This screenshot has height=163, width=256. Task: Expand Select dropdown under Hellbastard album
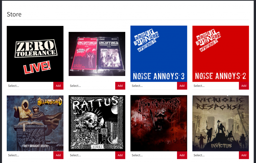(30, 155)
